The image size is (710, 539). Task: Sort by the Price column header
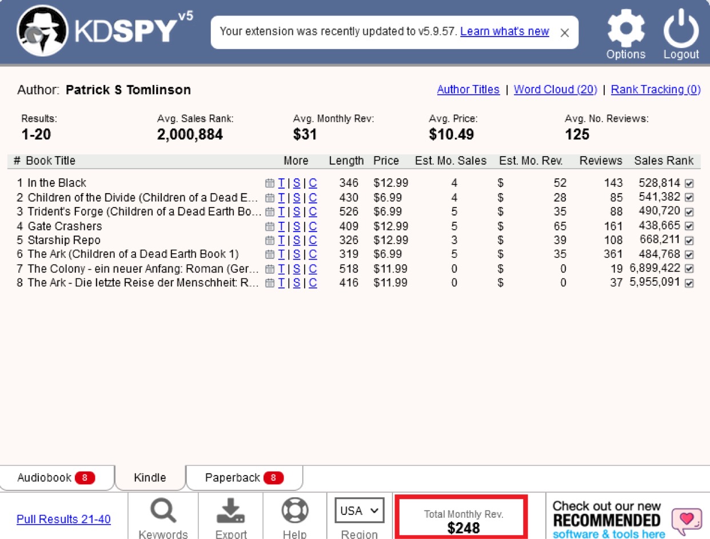click(386, 161)
